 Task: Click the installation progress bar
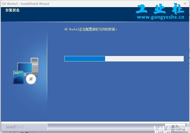coord(124,59)
